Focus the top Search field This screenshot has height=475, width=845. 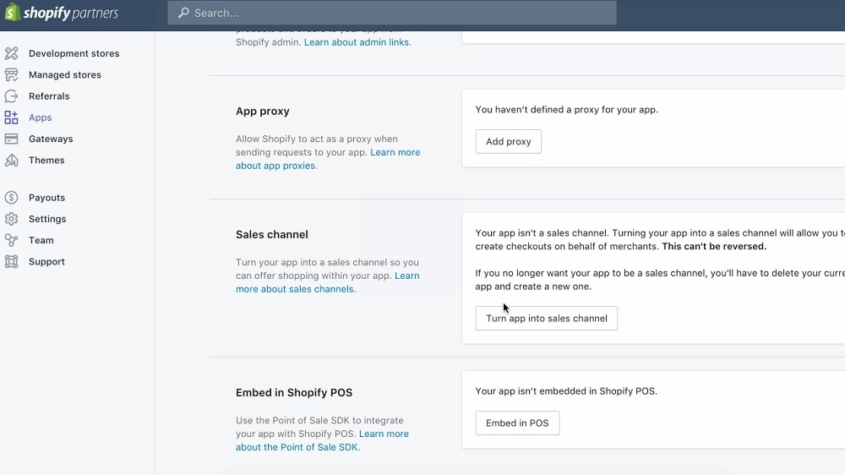397,13
